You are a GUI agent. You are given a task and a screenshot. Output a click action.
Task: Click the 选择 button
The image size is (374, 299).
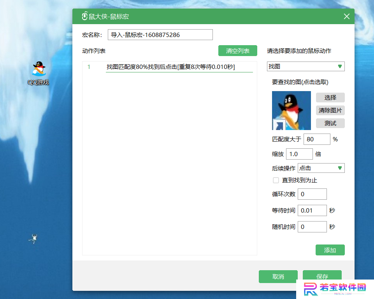point(330,97)
